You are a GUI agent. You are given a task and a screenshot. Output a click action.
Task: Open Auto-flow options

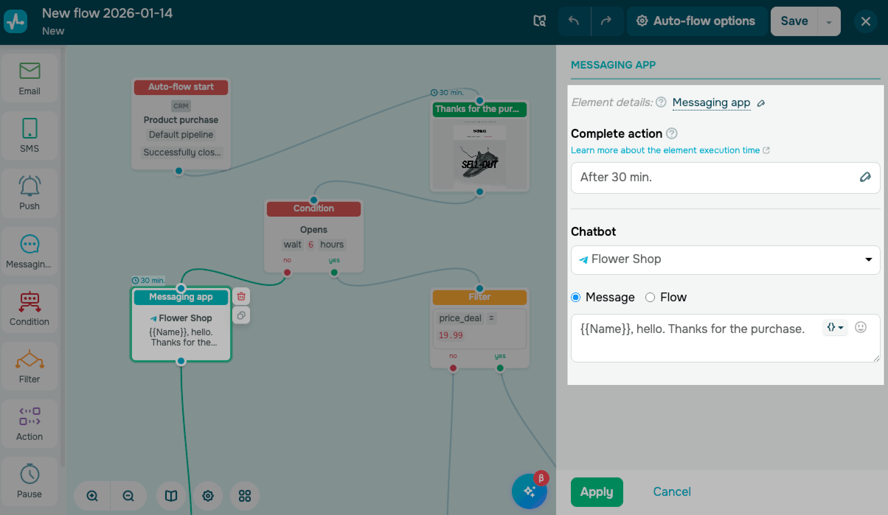tap(696, 21)
